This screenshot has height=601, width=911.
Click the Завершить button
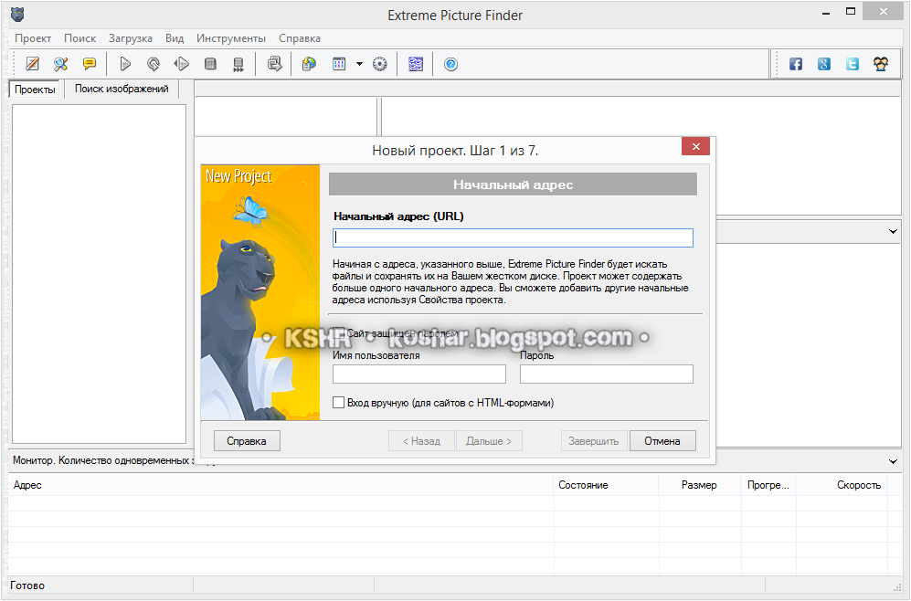tap(594, 441)
